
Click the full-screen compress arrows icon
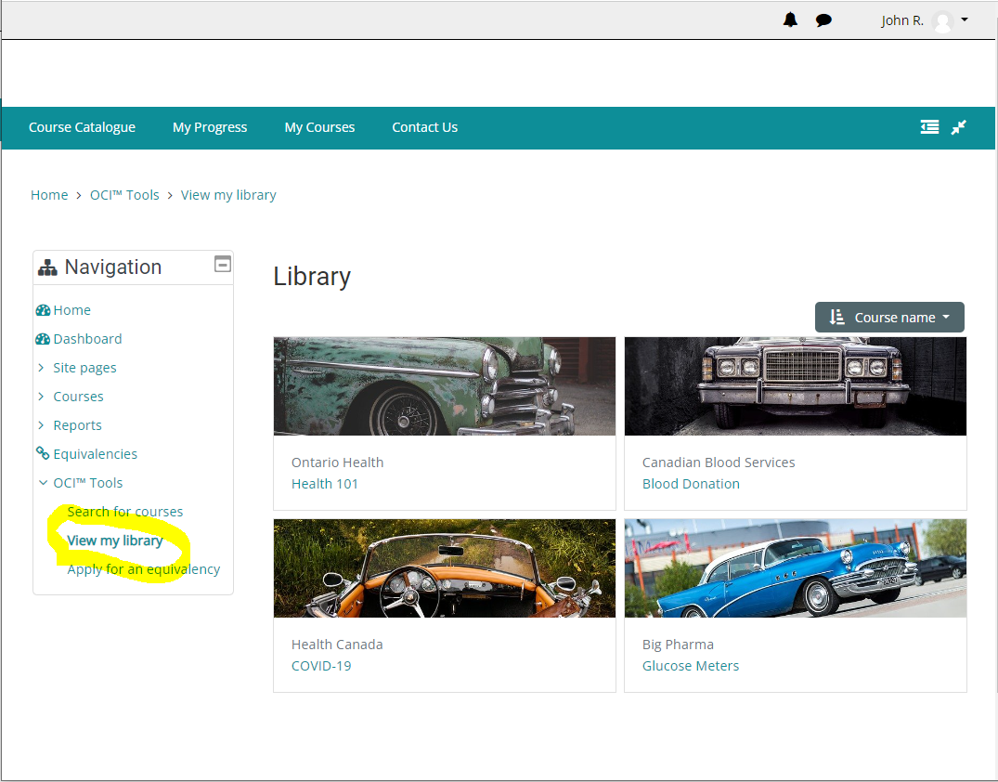click(x=959, y=127)
